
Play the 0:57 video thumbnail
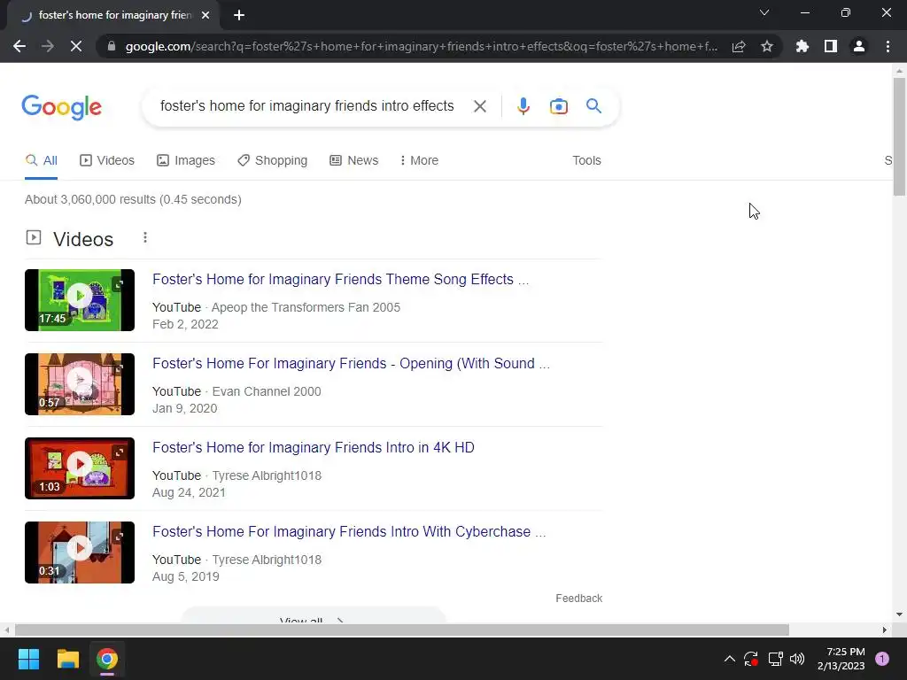pos(80,384)
